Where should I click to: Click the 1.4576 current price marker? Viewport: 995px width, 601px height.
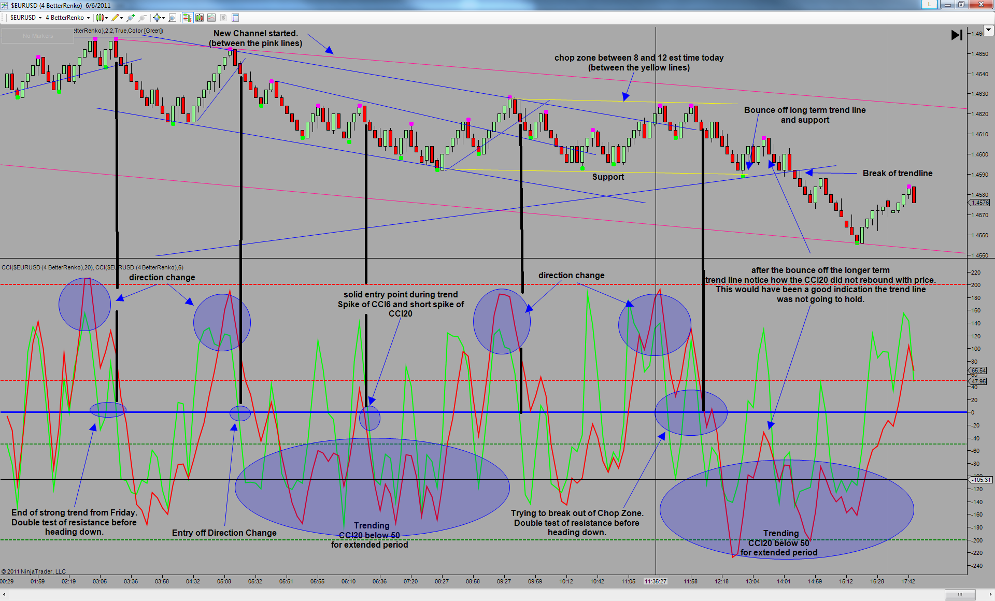click(980, 203)
